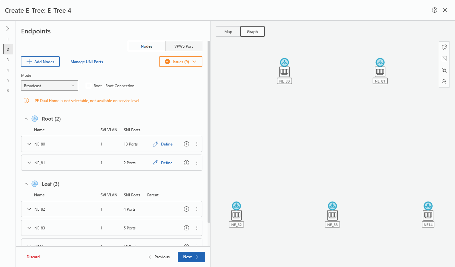Enable the Root - Root Connection checkbox
Viewport: 455px width, 267px height.
88,86
